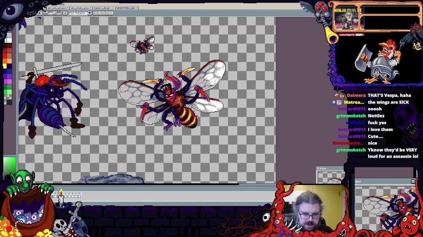Close the rapiers_16.gif tab
Screen dimensions: 423x237
(113, 8)
